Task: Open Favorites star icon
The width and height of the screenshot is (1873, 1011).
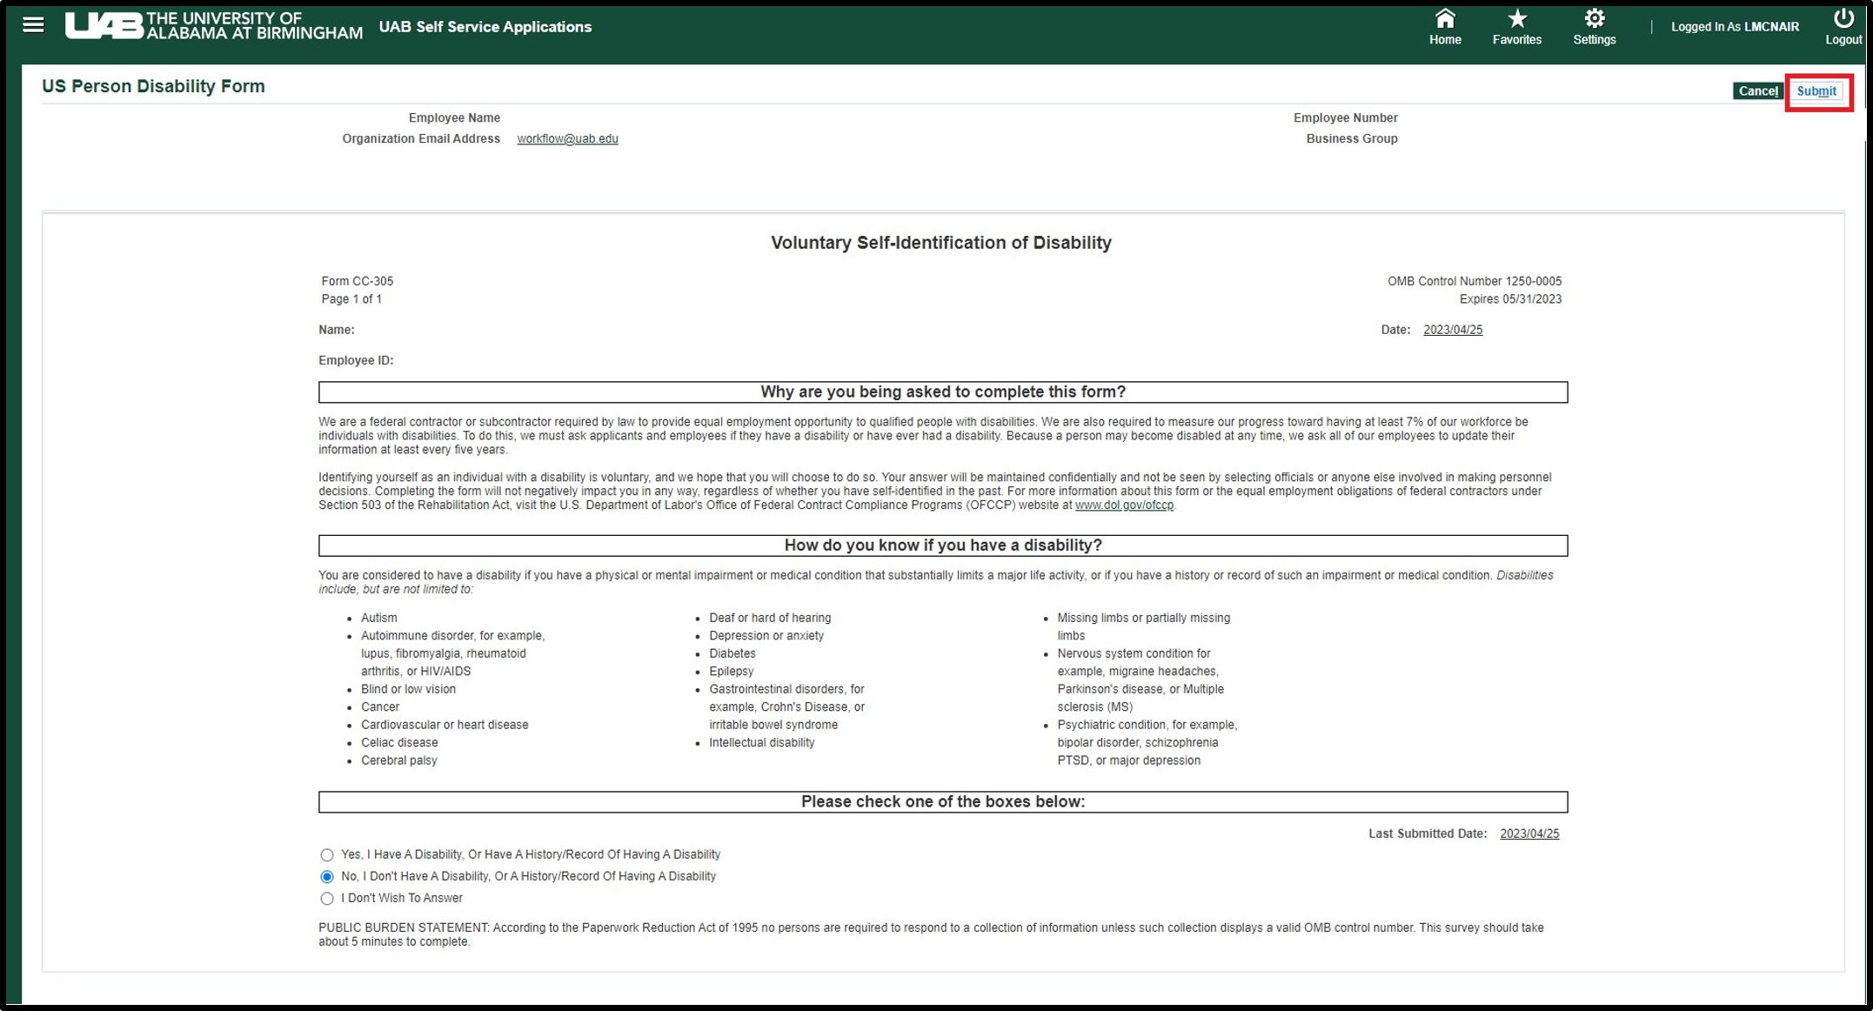Action: click(x=1516, y=19)
